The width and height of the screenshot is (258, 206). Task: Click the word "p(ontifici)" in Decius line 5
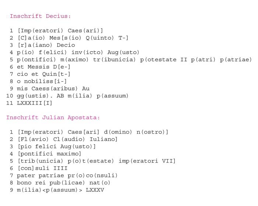point(36,60)
